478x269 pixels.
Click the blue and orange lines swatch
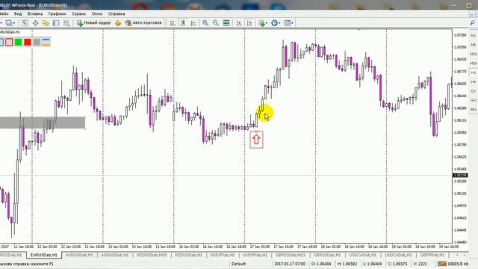(x=46, y=43)
